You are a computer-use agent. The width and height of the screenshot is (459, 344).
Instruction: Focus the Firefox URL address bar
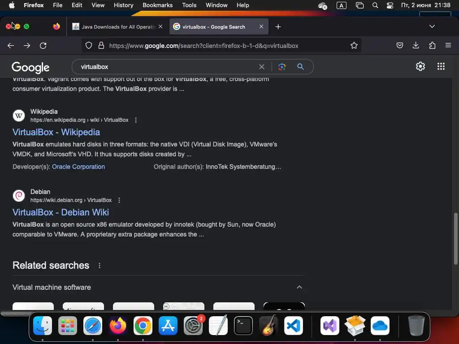tap(221, 46)
